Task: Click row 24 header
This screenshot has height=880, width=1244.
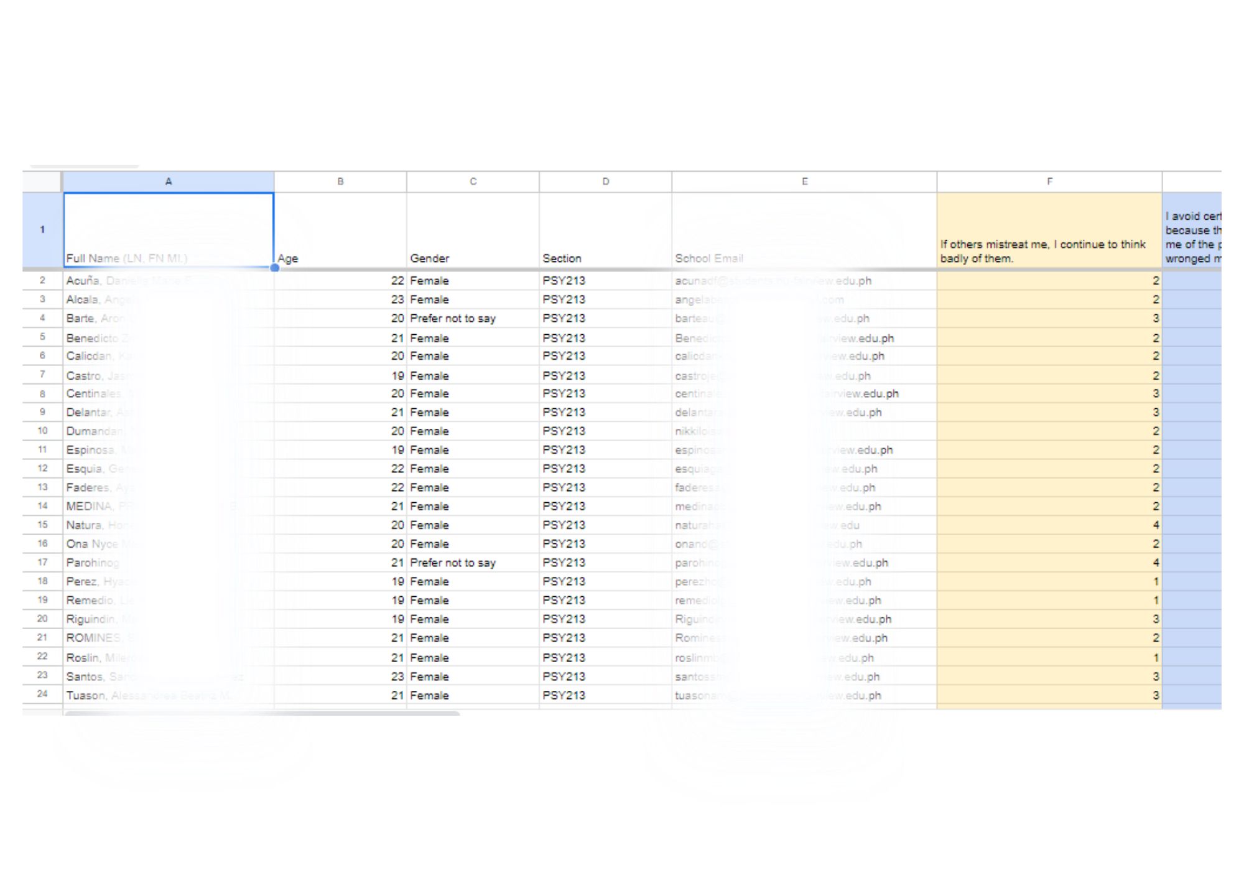Action: [x=42, y=694]
